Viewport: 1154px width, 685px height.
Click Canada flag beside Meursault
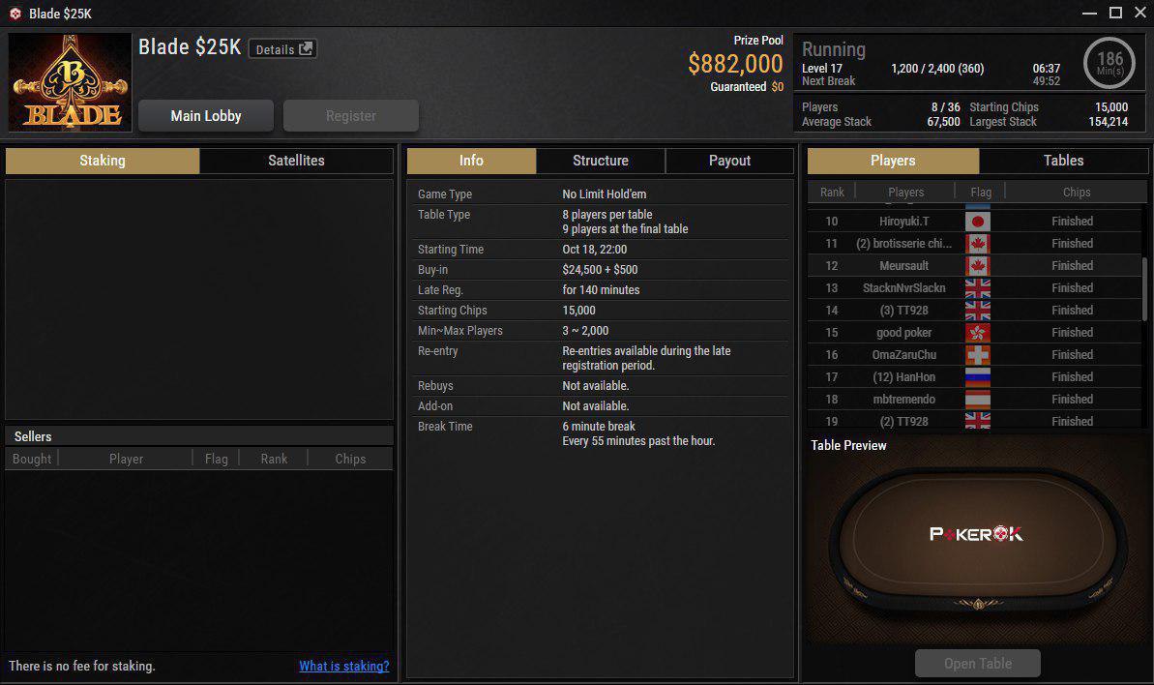point(977,266)
